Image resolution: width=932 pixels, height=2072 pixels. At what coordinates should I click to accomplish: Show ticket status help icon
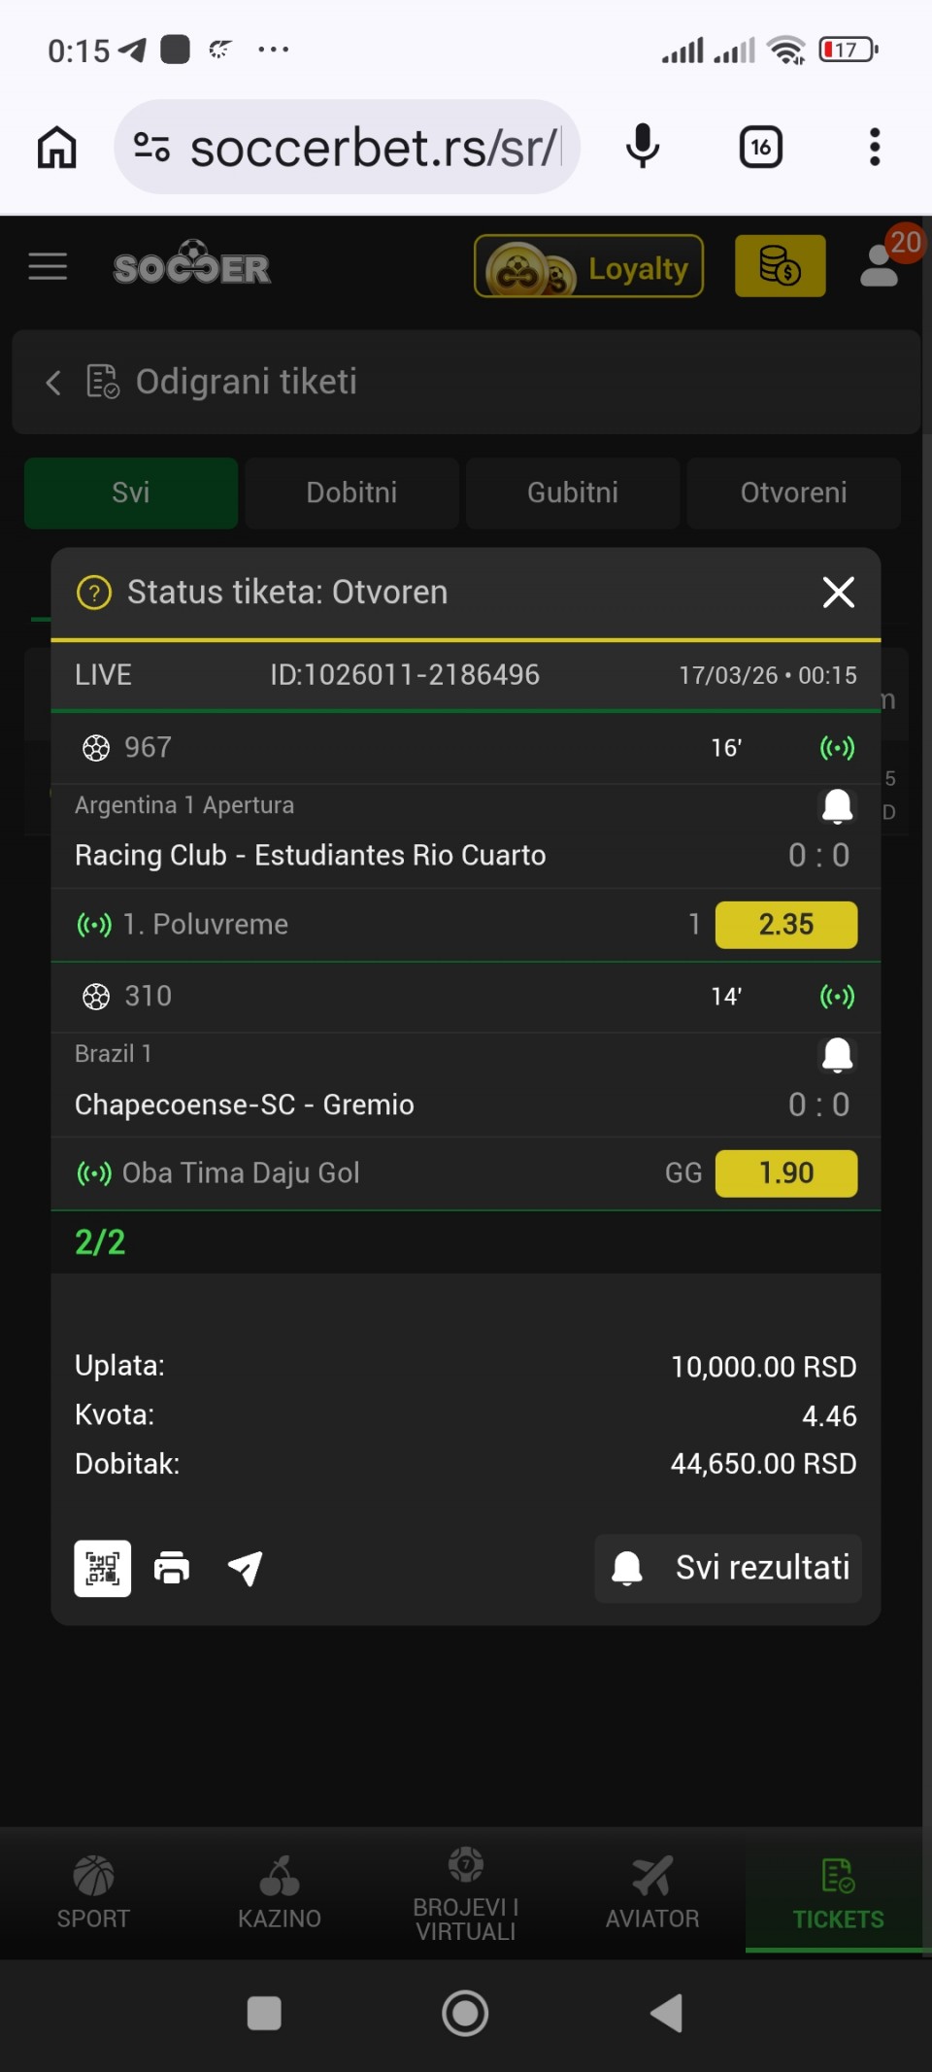click(x=94, y=593)
